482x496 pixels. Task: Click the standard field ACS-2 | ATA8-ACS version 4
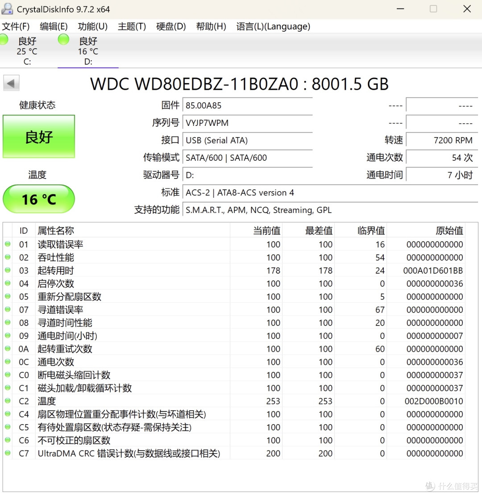(x=330, y=193)
